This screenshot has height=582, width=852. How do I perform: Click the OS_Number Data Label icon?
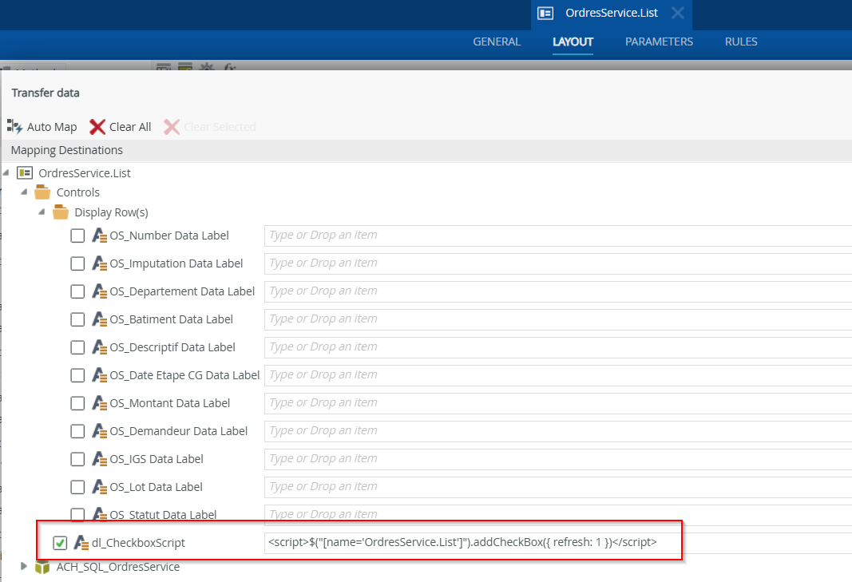99,236
